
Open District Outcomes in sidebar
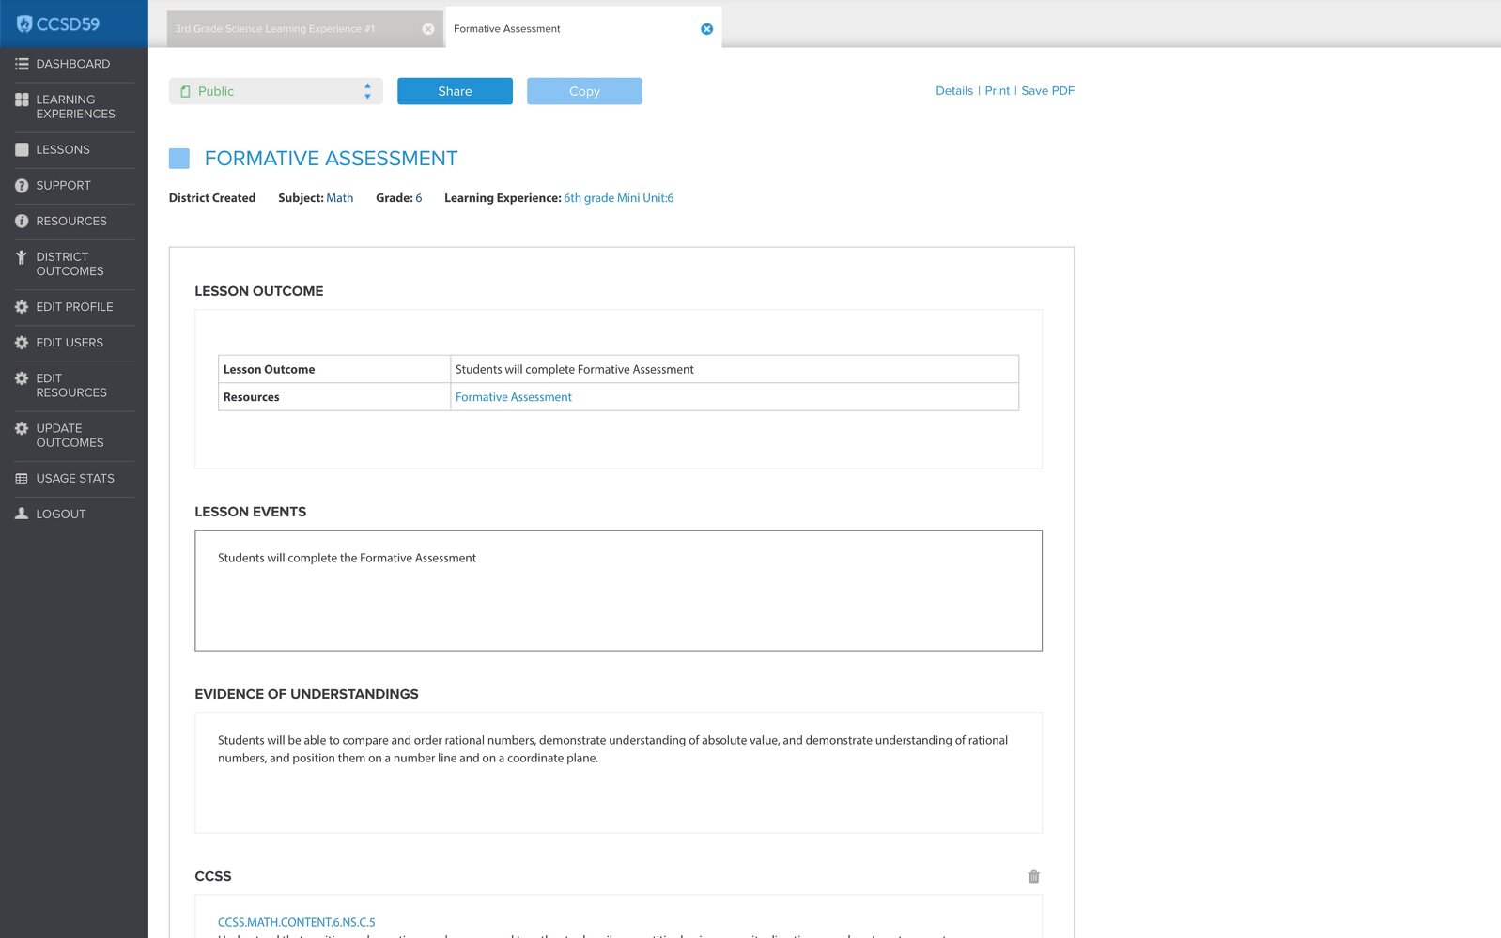click(70, 264)
